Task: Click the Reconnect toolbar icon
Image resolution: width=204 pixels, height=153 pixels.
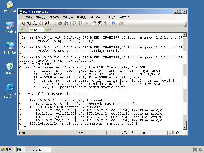Action: click(x=41, y=23)
